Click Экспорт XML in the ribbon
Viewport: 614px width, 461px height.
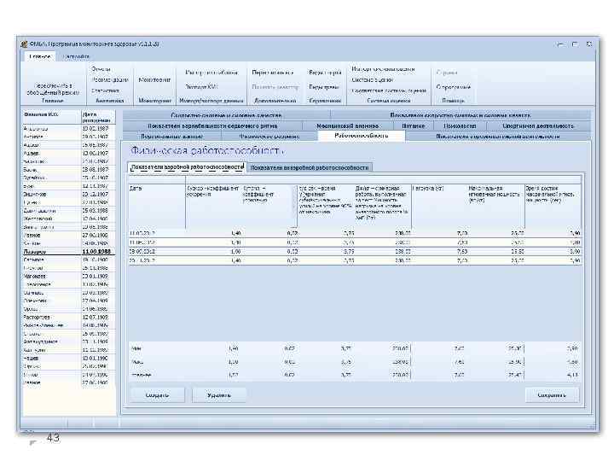pyautogui.click(x=201, y=86)
